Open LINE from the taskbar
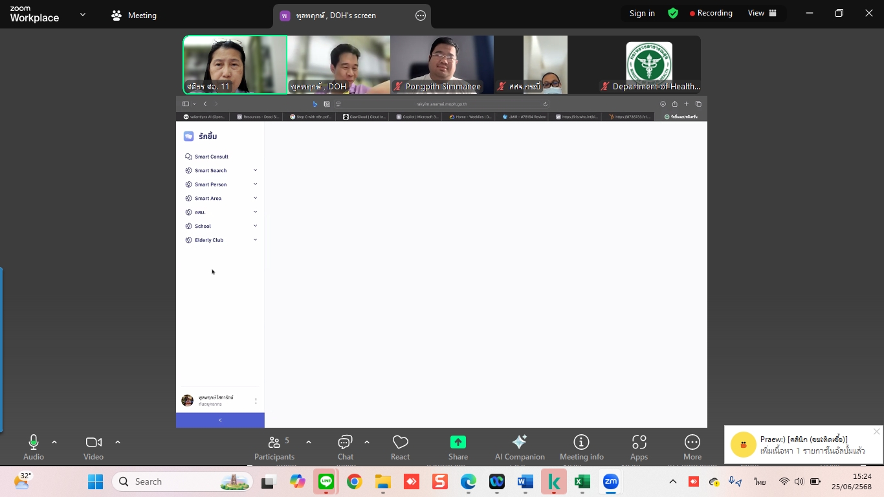This screenshot has height=497, width=884. pyautogui.click(x=326, y=481)
